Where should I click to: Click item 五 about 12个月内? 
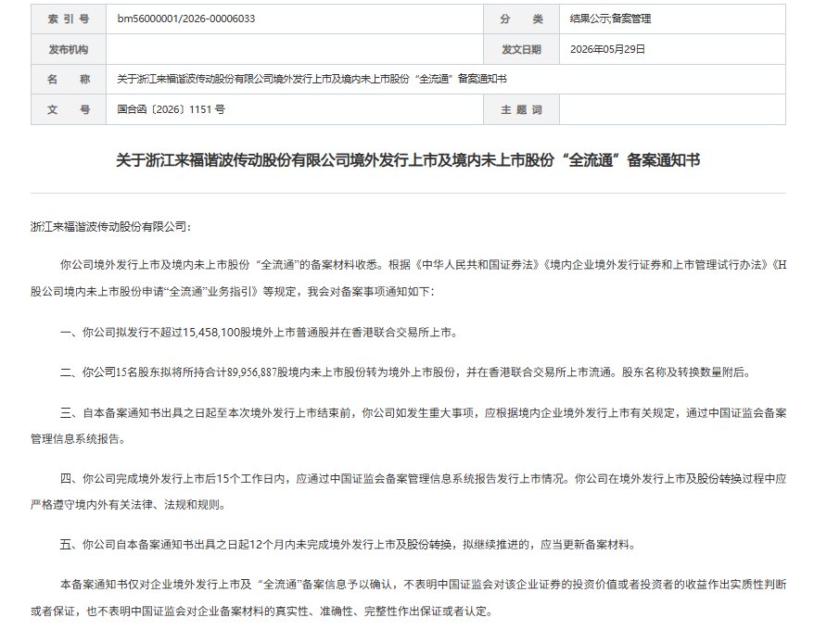[348, 545]
